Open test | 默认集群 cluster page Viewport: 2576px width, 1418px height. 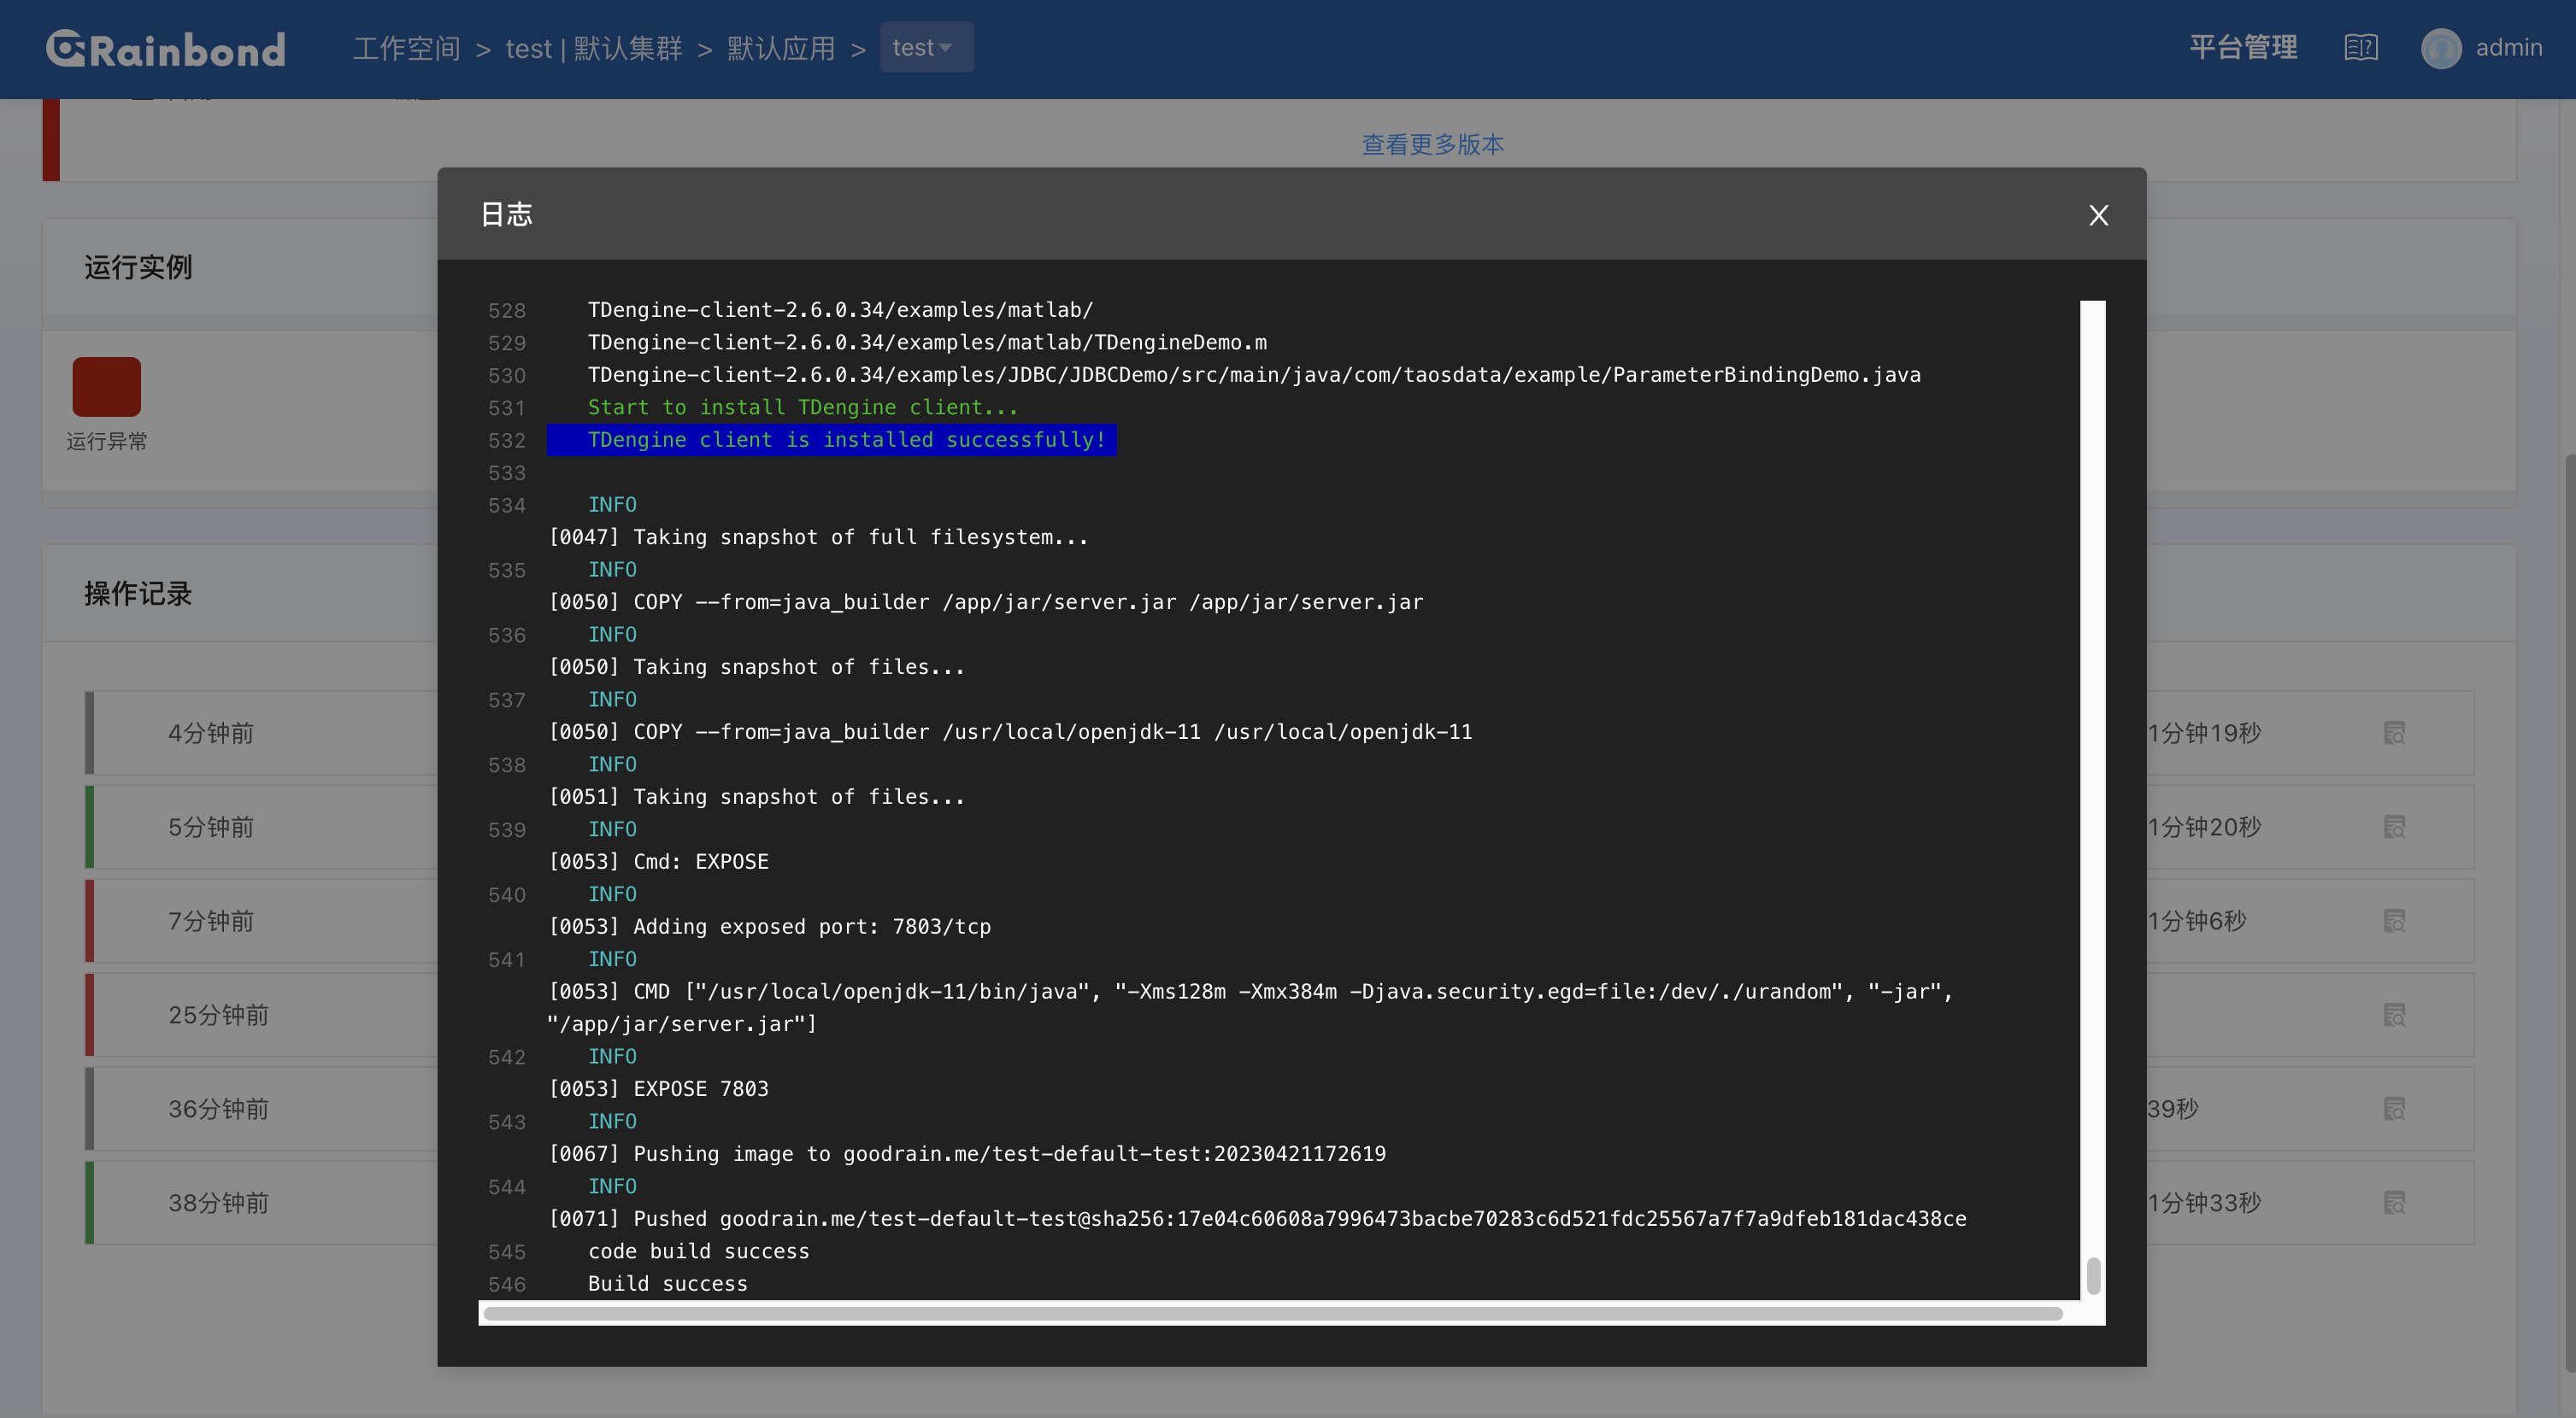594,47
